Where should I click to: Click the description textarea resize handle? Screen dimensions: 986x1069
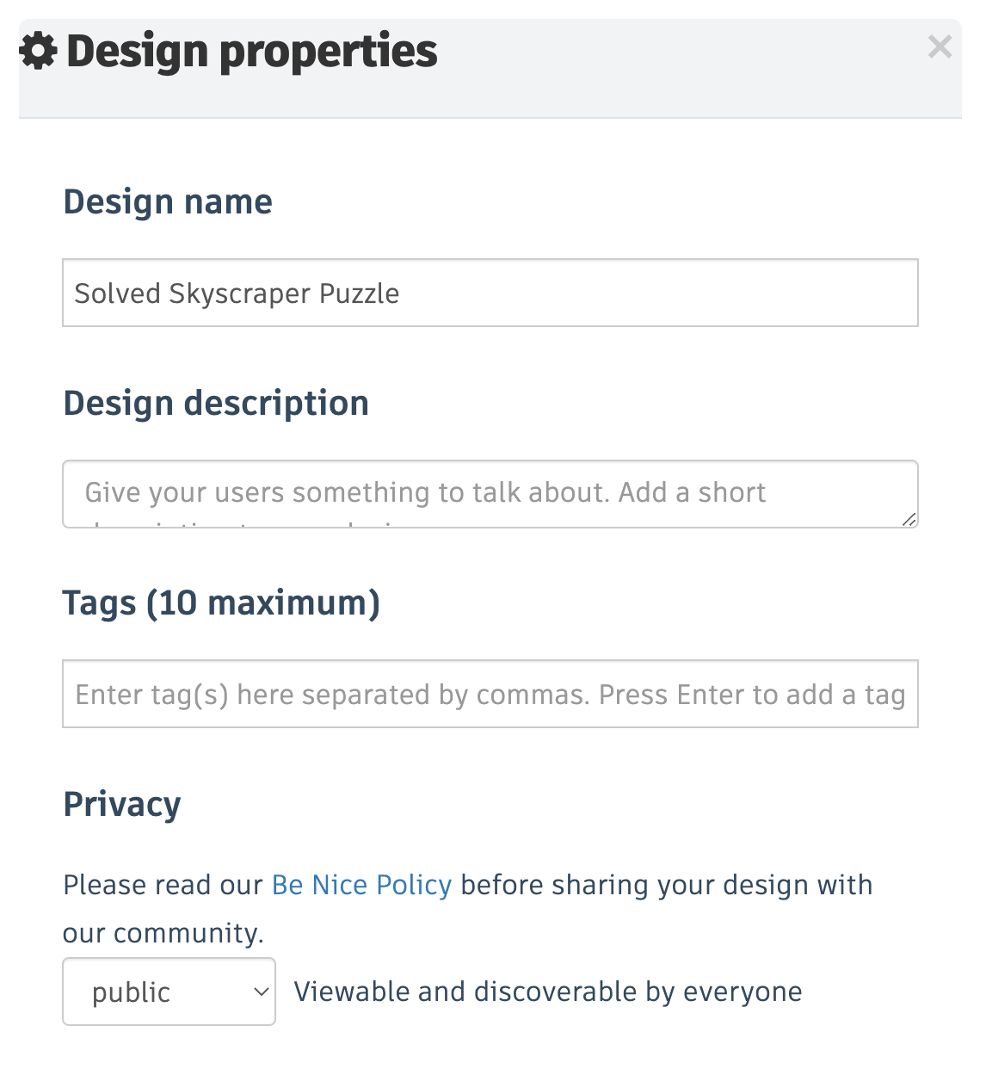(x=909, y=519)
